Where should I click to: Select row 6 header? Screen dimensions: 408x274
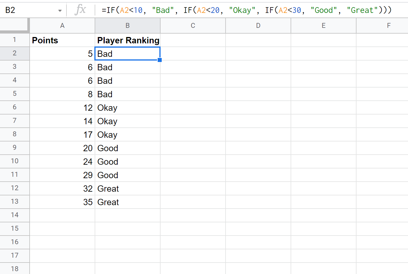15,107
